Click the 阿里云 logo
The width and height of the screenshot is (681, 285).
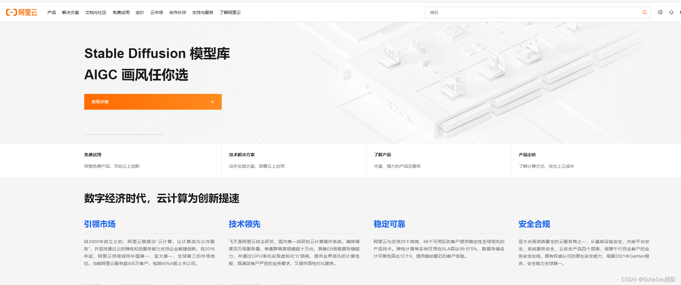tap(22, 12)
